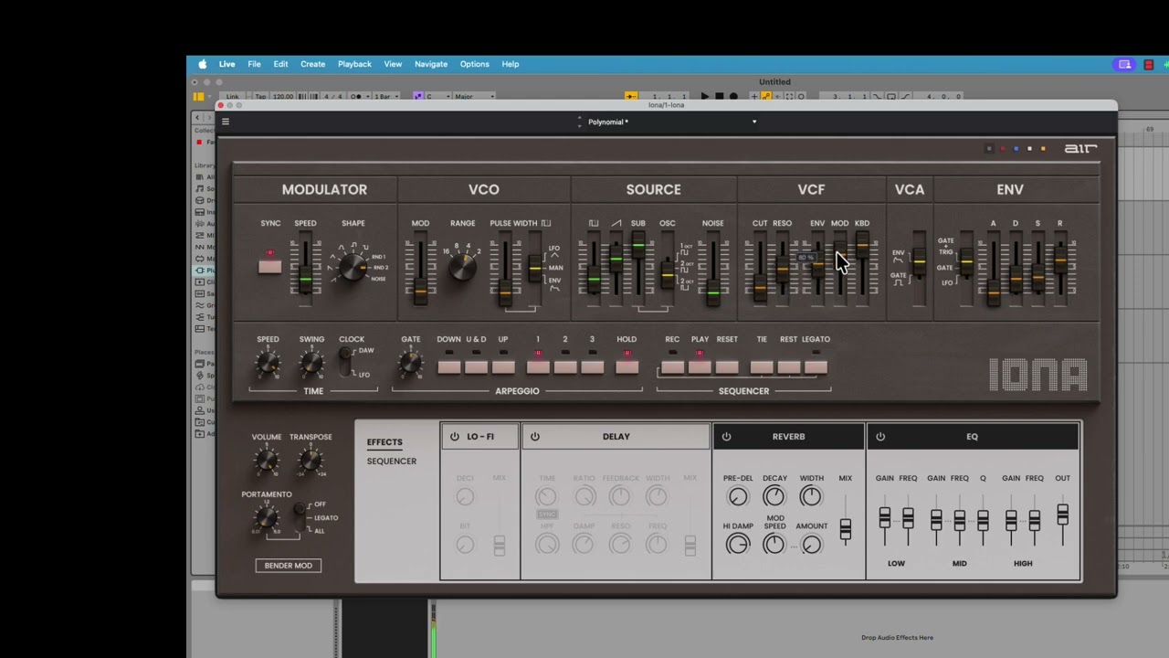Click the VCF CUT slider
The width and height of the screenshot is (1169, 658).
tap(760, 287)
